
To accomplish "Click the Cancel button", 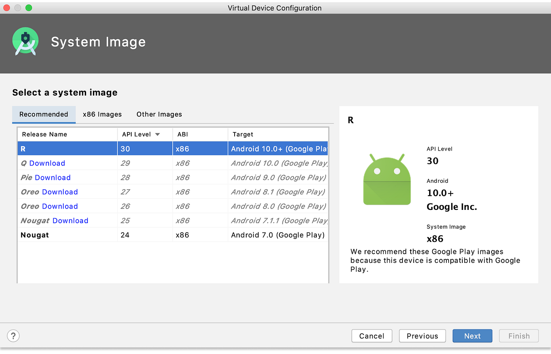I will [x=372, y=336].
